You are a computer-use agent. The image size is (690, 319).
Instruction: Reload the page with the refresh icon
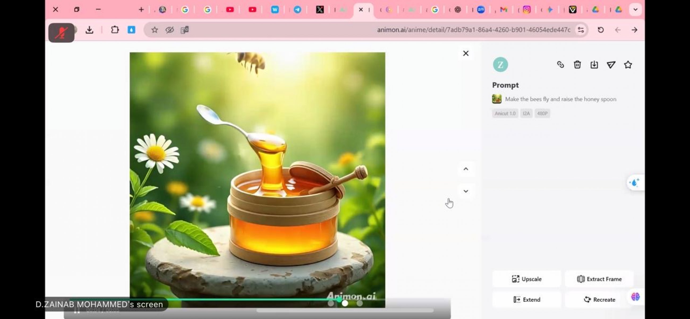(x=600, y=30)
